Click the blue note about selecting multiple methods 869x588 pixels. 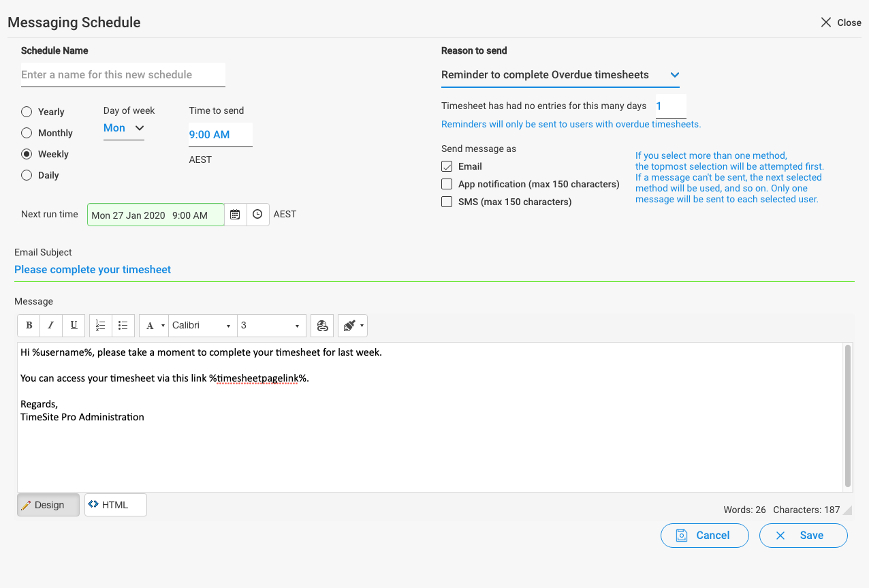click(729, 177)
